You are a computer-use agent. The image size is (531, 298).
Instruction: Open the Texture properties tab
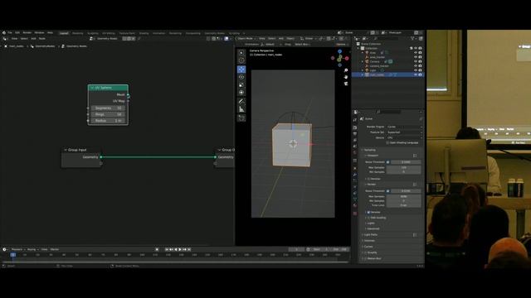(x=355, y=214)
